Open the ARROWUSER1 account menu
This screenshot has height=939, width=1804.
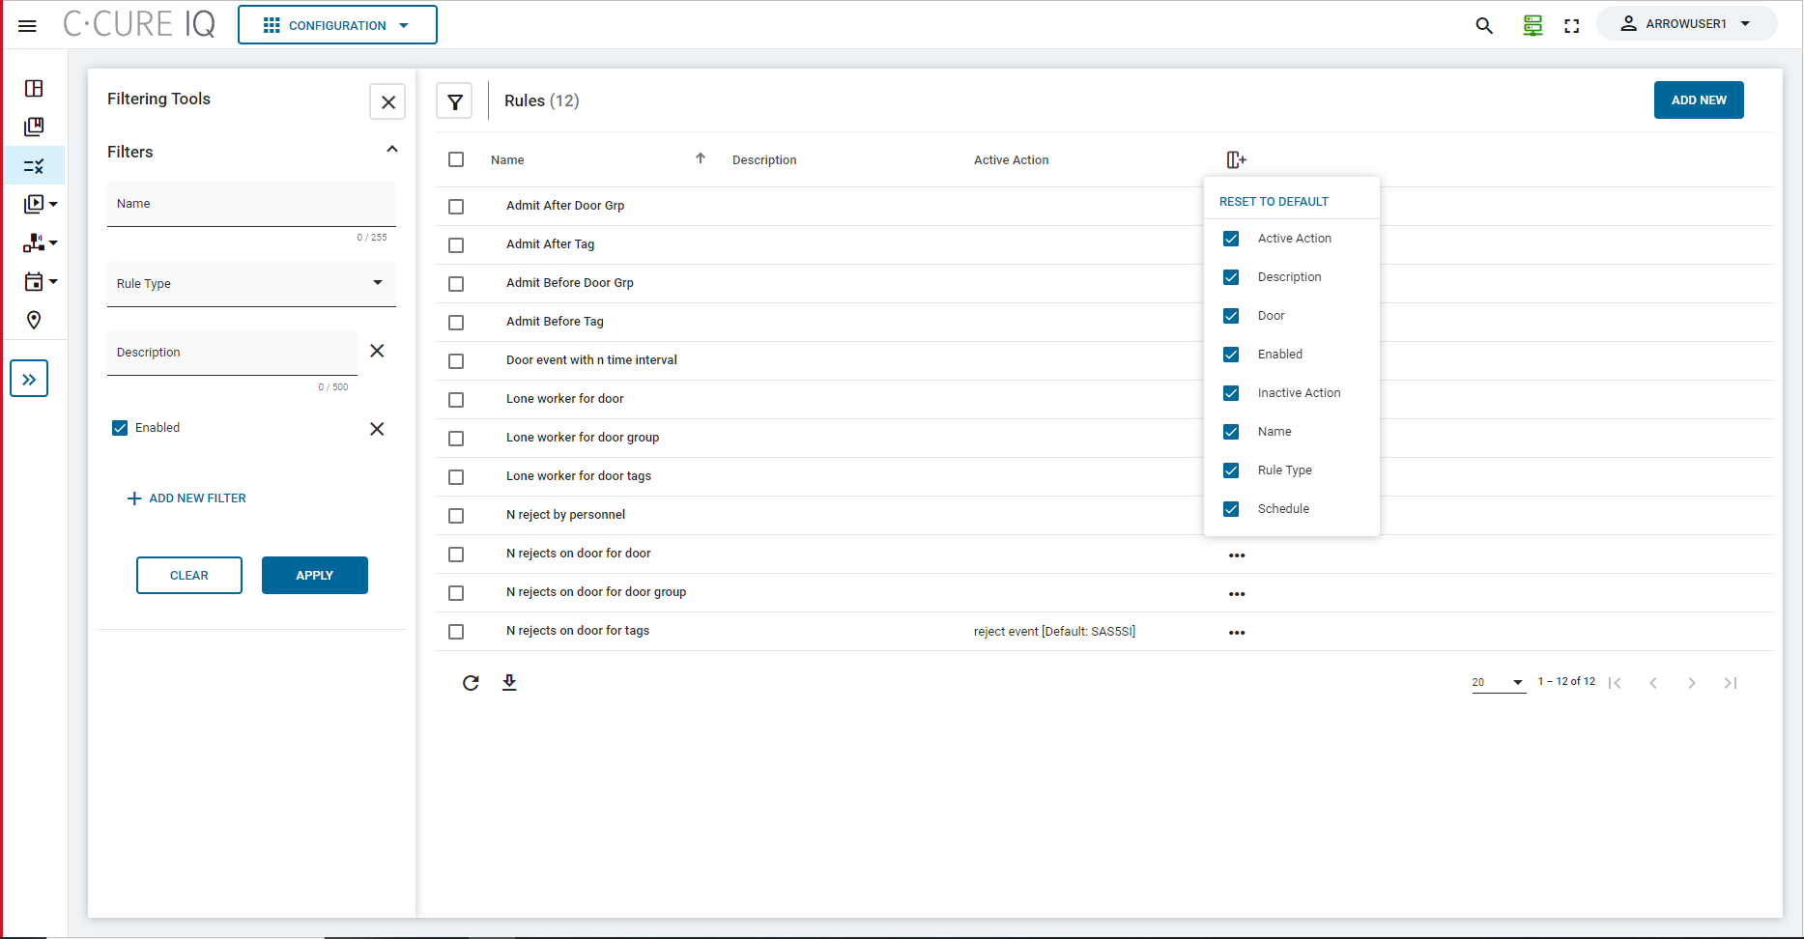point(1686,24)
